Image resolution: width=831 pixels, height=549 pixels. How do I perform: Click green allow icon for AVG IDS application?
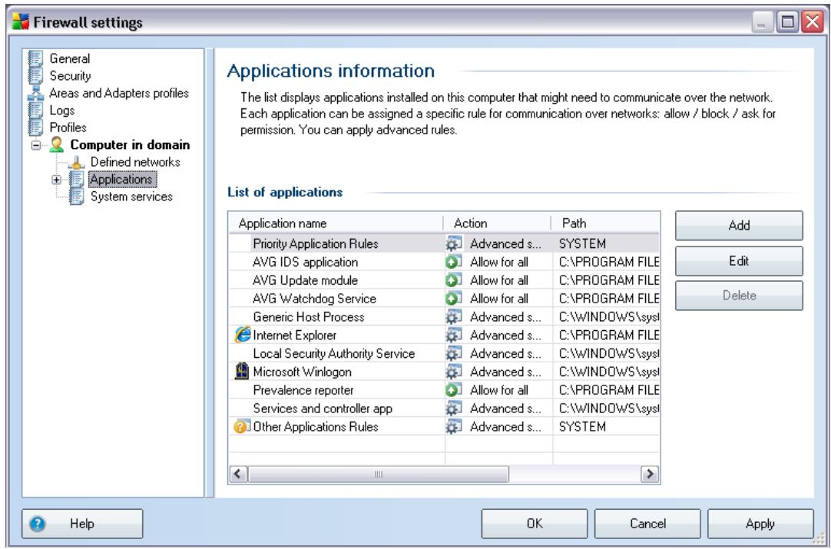click(x=454, y=262)
